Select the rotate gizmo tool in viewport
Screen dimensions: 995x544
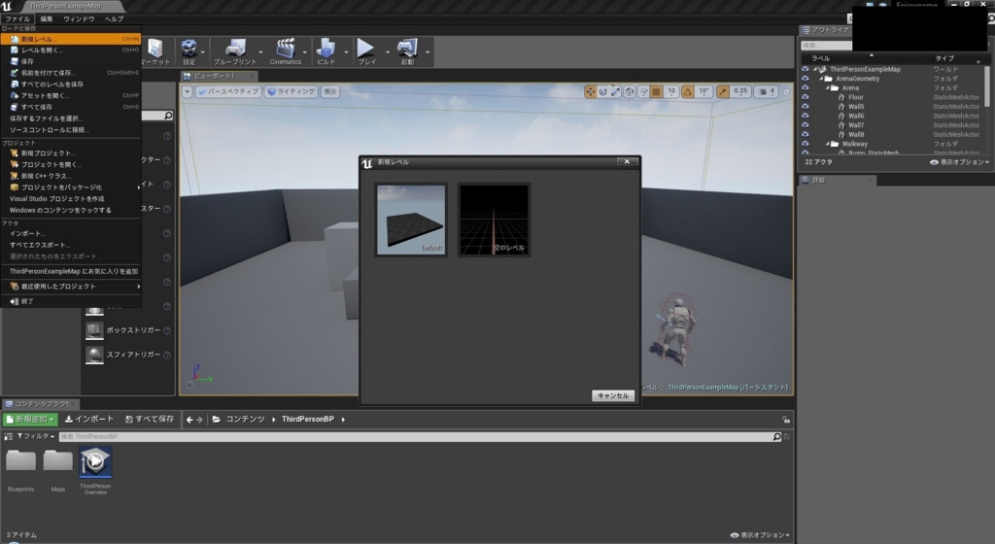pos(602,92)
